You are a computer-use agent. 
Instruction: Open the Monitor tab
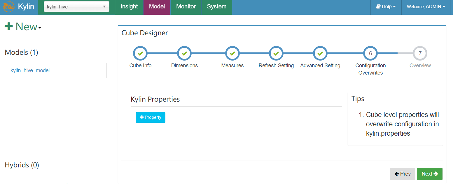pyautogui.click(x=186, y=7)
